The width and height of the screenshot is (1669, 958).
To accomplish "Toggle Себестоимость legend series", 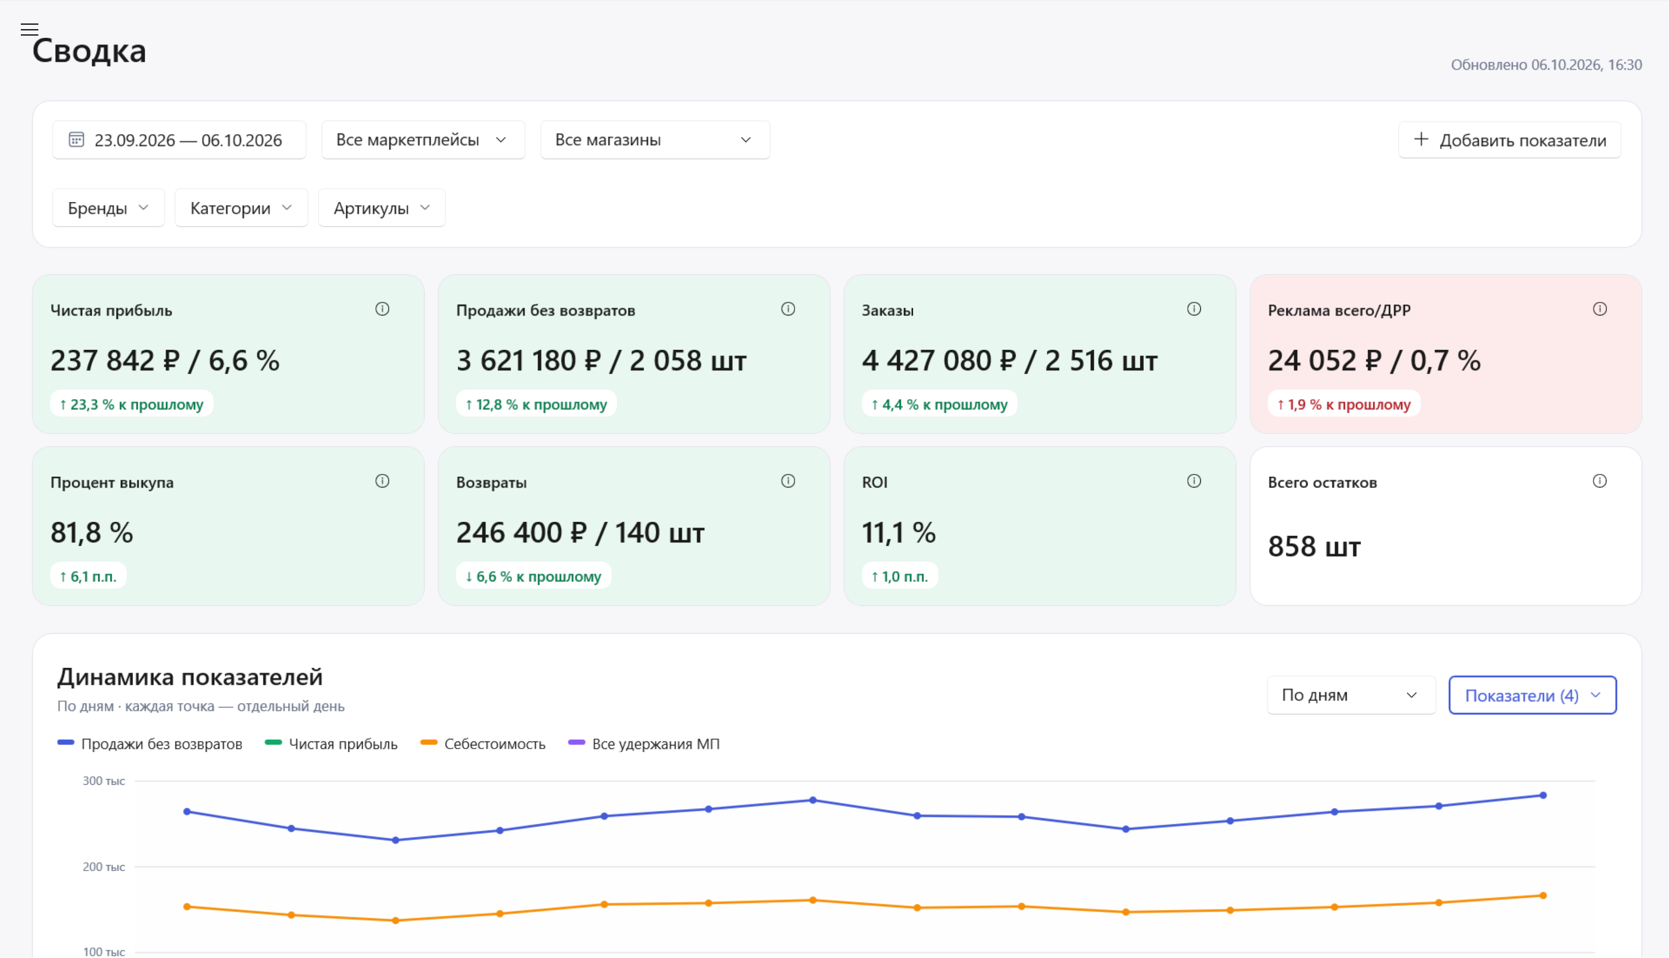I will click(483, 743).
